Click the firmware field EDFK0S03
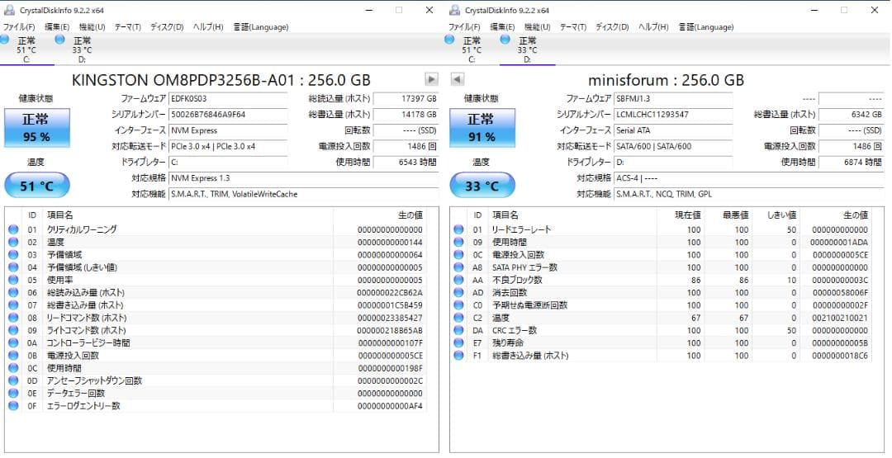 coord(229,98)
